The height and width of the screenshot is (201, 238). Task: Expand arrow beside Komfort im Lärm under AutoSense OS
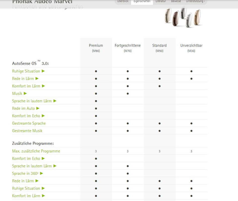pyautogui.click(x=43, y=86)
